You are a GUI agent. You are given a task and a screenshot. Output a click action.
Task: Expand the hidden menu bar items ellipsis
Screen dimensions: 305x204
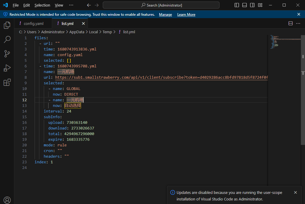(71, 5)
